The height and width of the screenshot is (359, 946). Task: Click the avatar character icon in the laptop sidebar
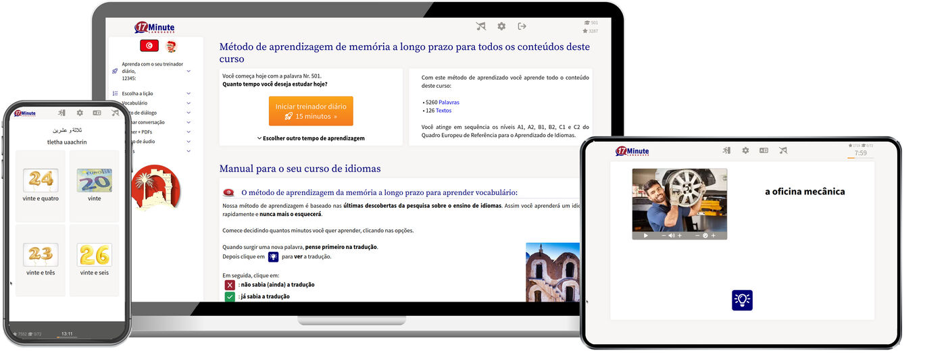171,47
